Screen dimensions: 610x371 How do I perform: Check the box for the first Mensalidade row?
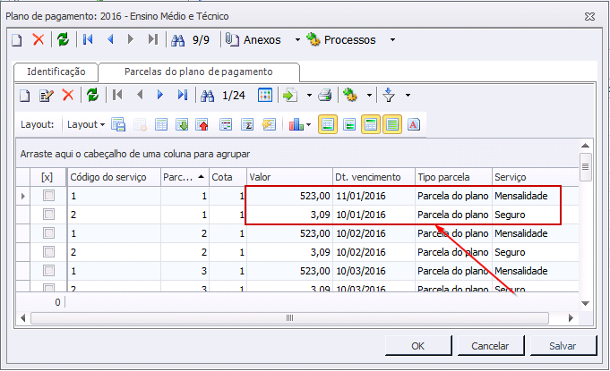[49, 196]
